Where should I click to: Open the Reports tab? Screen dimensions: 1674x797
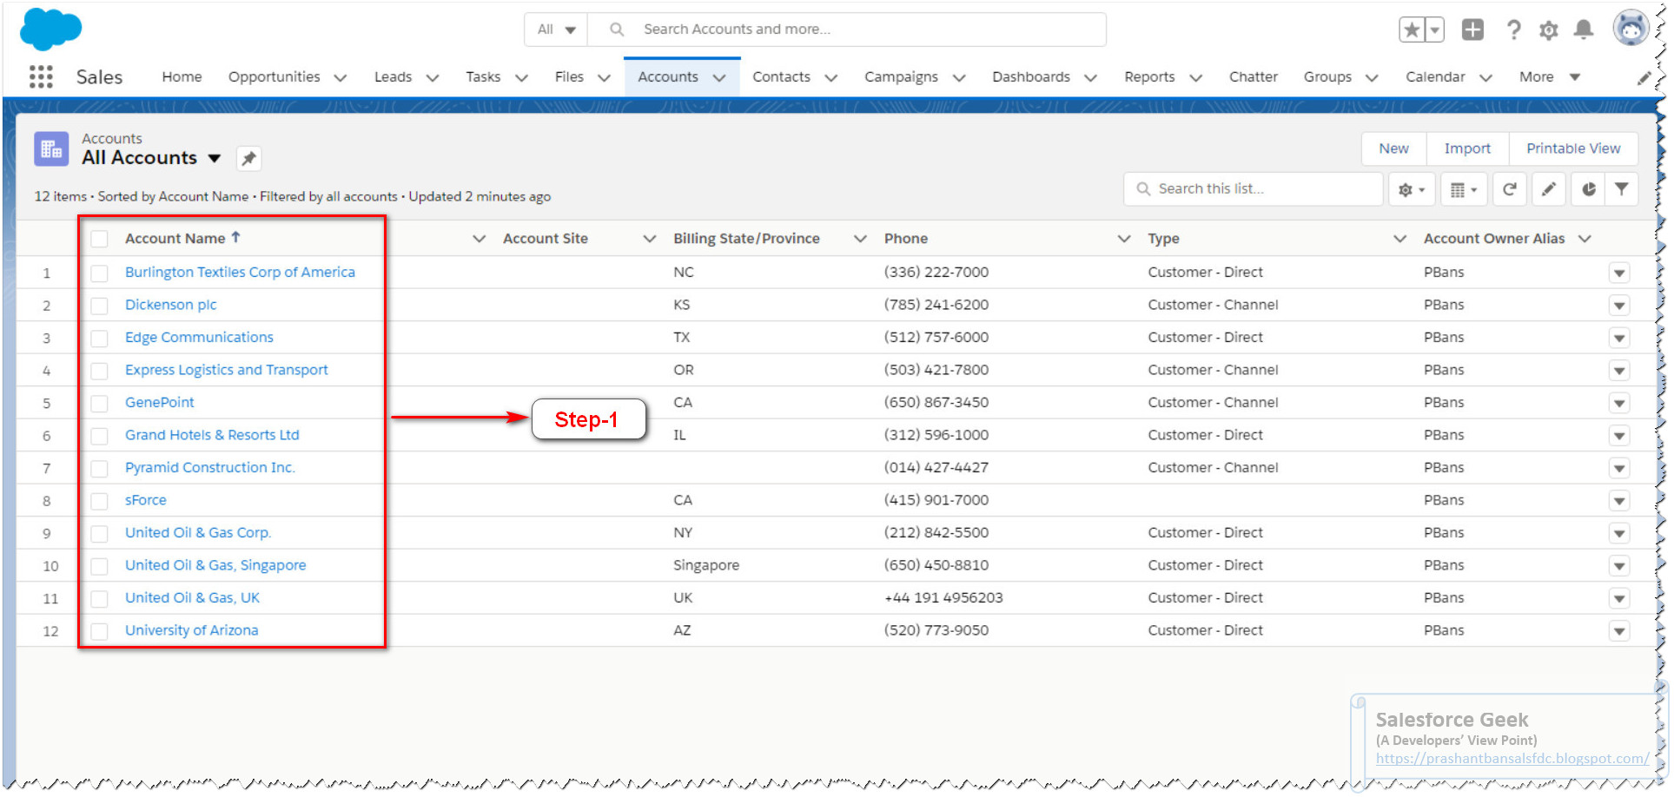1149,76
